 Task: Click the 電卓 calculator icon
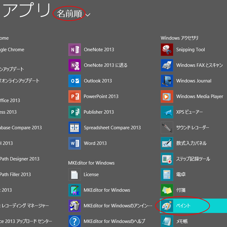click(x=167, y=175)
